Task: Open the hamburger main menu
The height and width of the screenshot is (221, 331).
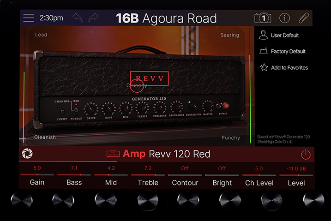Action: (x=29, y=18)
